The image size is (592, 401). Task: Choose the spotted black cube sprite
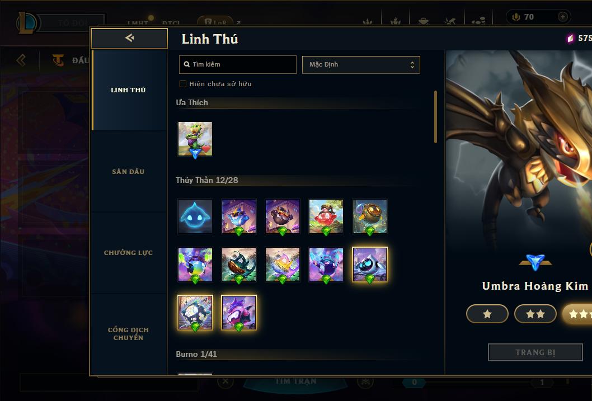coord(195,313)
